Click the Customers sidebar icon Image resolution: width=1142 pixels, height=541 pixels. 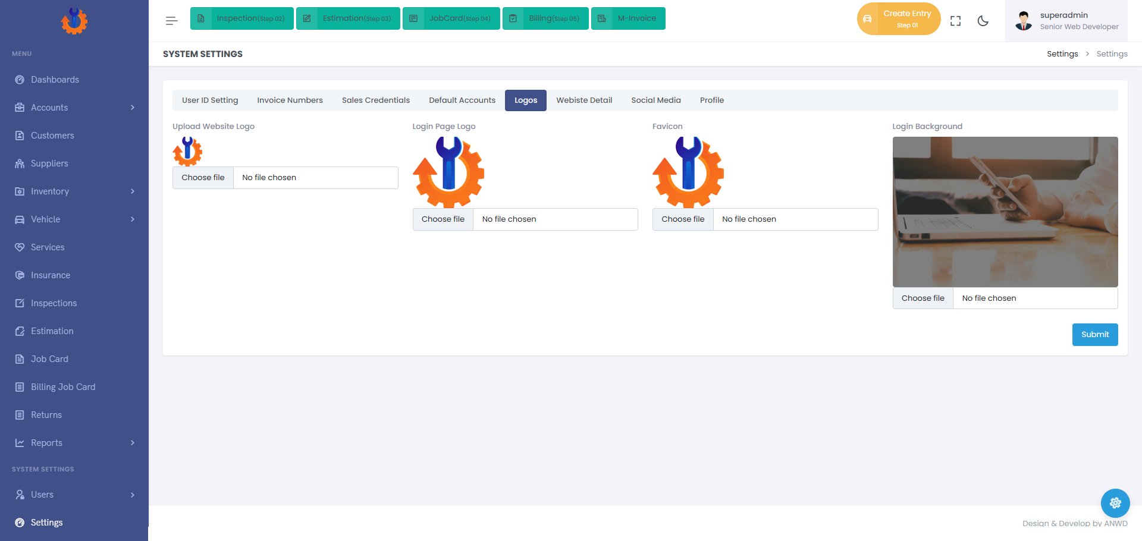[x=20, y=136]
